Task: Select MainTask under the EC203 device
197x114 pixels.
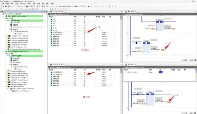Action: tap(22, 31)
